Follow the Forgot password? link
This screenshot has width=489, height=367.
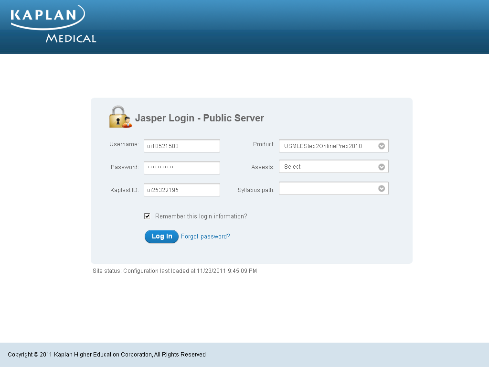[205, 237]
